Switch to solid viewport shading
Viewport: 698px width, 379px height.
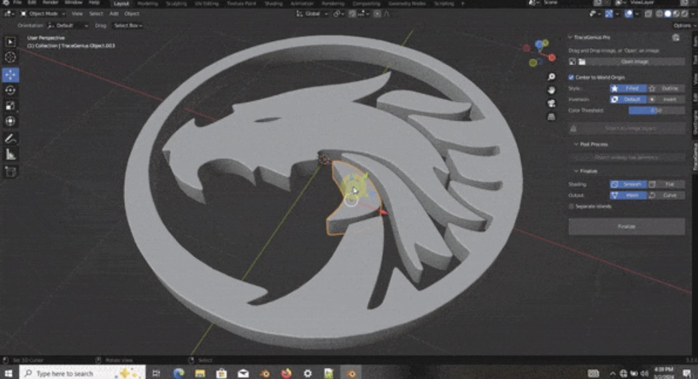(x=668, y=14)
